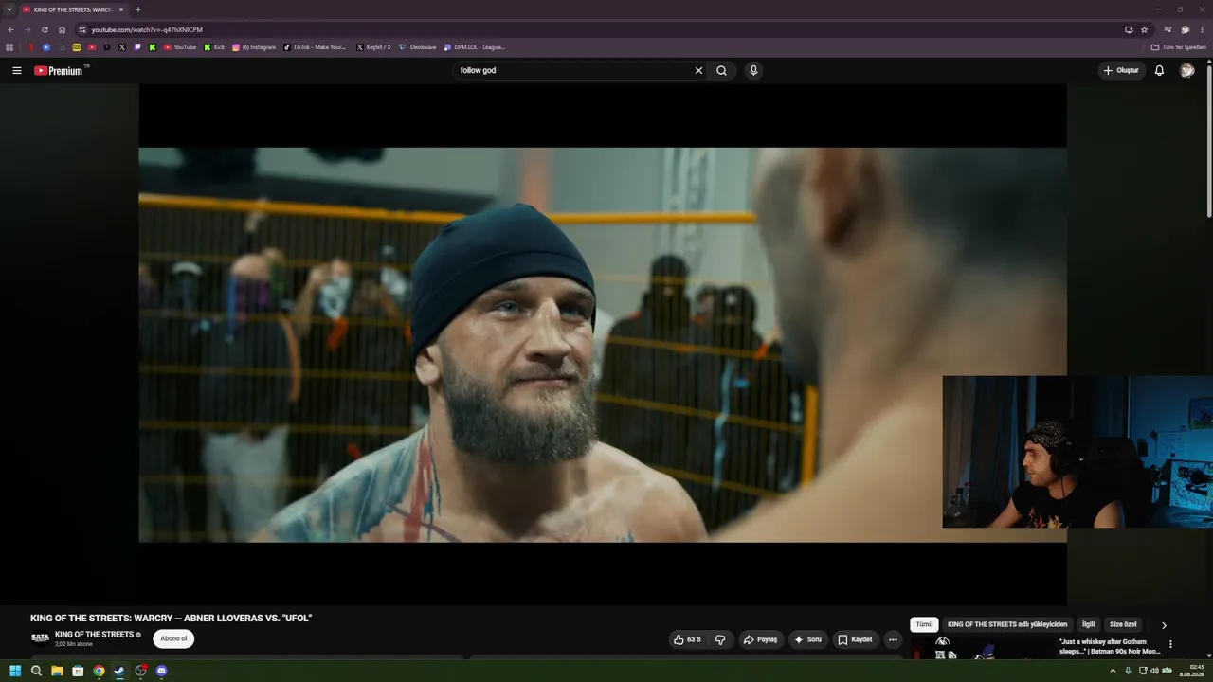Open a new browser tab with plus
Viewport: 1213px width, 682px height.
[138, 9]
